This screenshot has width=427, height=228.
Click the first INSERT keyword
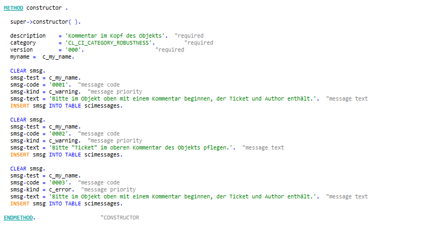tap(20, 106)
